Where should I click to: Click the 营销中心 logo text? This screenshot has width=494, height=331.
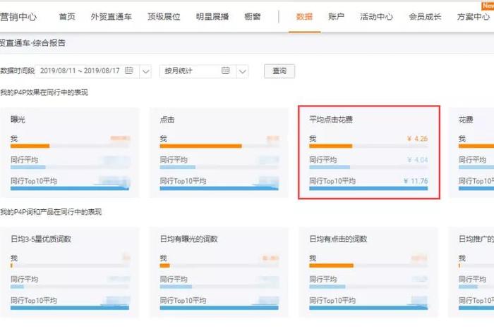click(x=18, y=17)
